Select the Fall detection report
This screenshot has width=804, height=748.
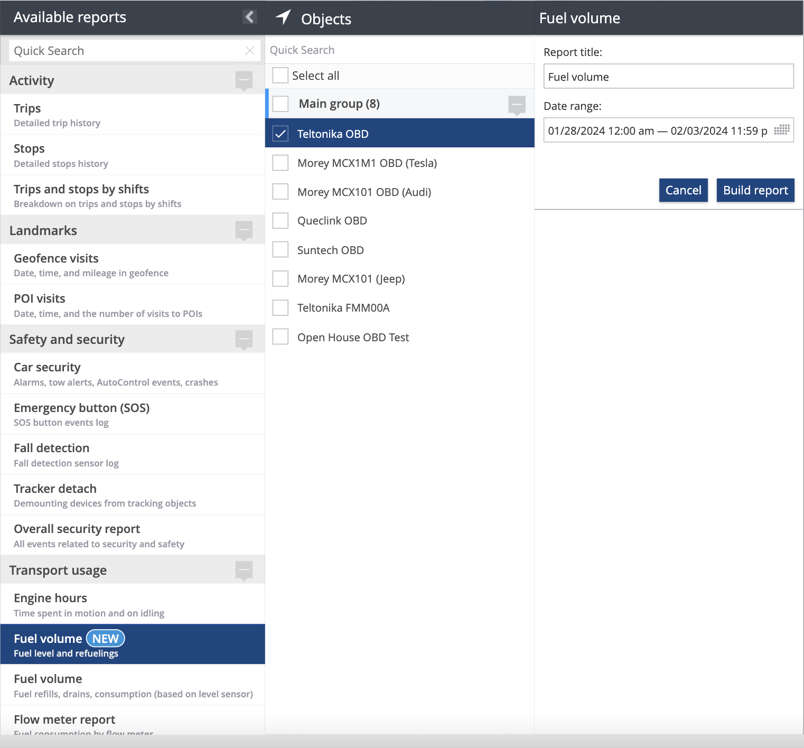pyautogui.click(x=133, y=455)
